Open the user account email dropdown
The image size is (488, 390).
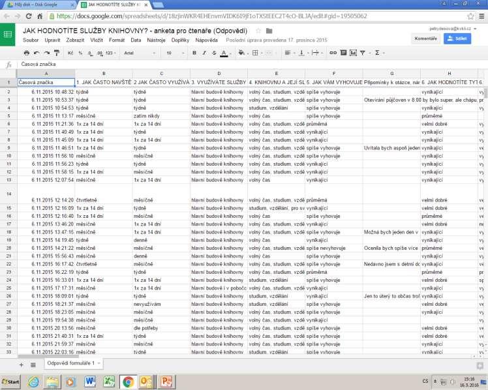point(453,29)
